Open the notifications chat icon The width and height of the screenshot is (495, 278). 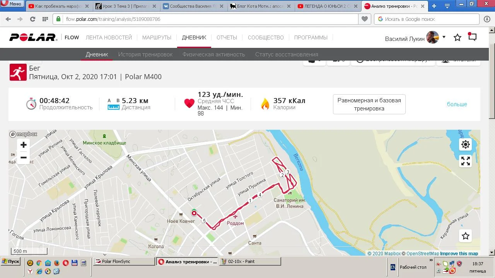[x=472, y=37]
